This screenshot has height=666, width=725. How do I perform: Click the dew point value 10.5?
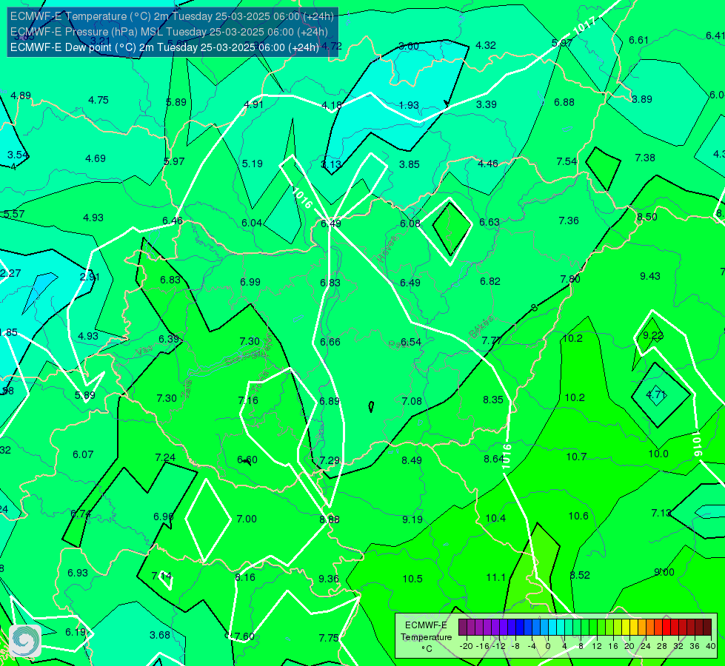point(412,579)
